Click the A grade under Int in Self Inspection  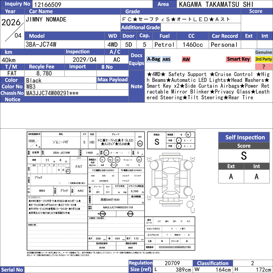click(257, 176)
